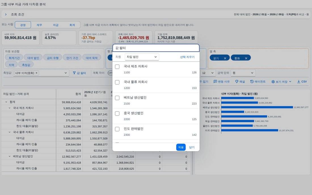312x195 pixels.
Task: Click code 2100 under 베트남 생산법인
Action: 127,104
